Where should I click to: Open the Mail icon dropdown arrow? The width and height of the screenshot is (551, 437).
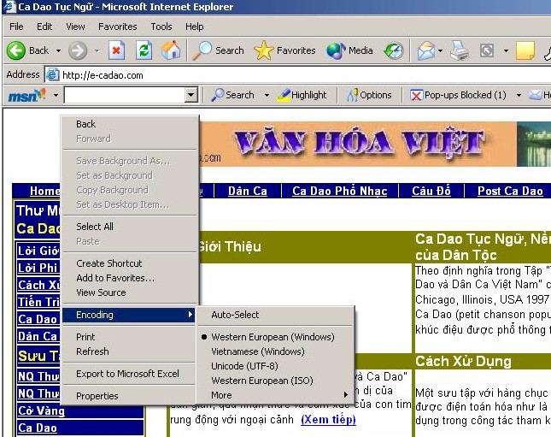tap(440, 50)
